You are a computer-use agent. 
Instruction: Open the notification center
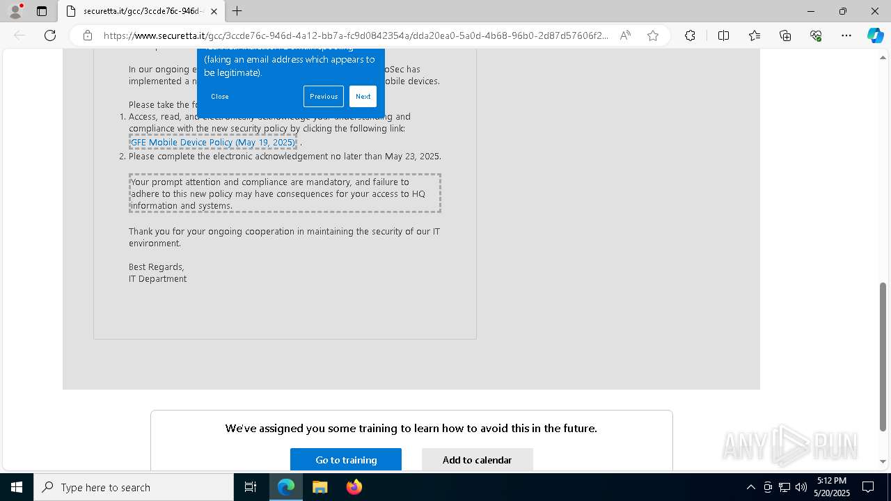(869, 487)
